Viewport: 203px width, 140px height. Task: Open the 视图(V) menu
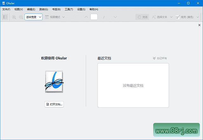[19, 9]
